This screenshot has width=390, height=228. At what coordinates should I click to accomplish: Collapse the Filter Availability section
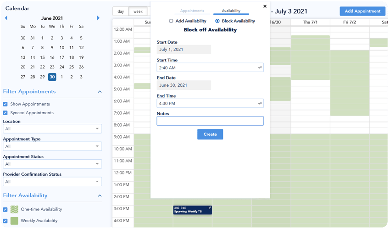point(100,196)
